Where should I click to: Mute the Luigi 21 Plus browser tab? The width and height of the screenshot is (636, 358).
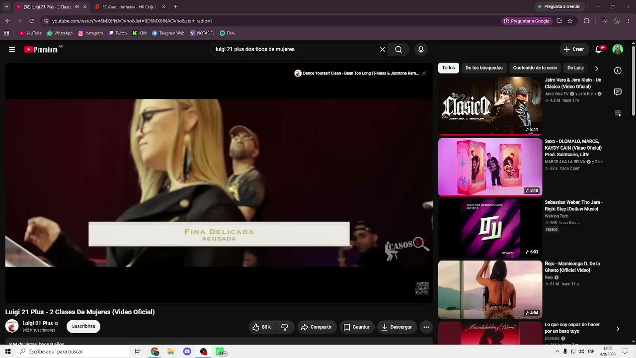point(77,7)
